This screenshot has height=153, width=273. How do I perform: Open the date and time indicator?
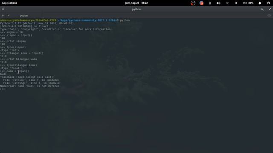(x=136, y=3)
